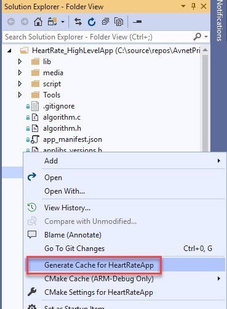Open the Add submenu

coord(125,161)
